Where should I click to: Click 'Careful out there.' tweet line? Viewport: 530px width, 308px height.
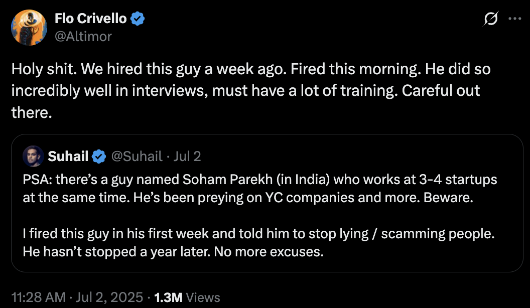tap(442, 91)
